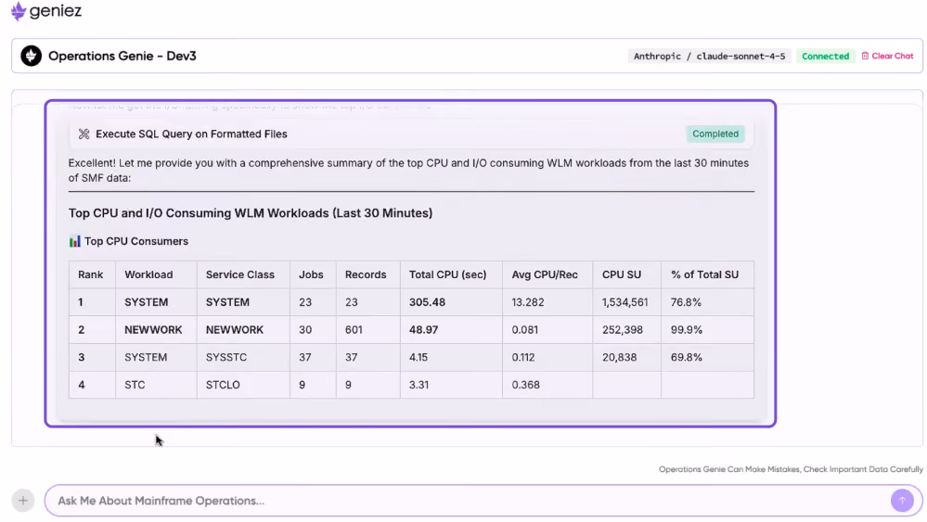Viewport: 927px width, 522px height.
Task: Click the Records column header
Action: click(x=366, y=274)
